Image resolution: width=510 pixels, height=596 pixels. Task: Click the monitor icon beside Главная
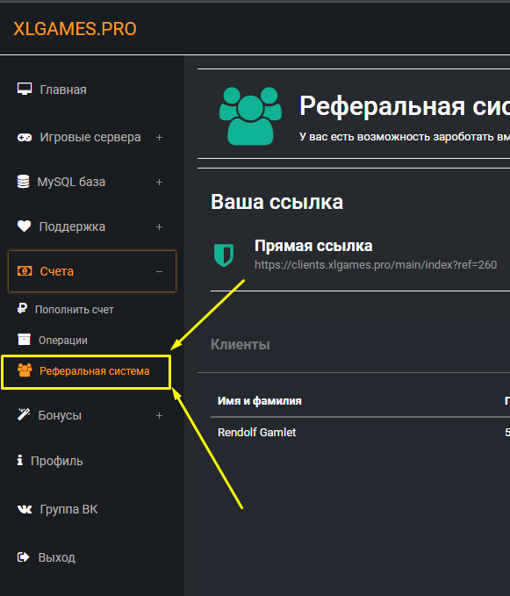(x=25, y=89)
